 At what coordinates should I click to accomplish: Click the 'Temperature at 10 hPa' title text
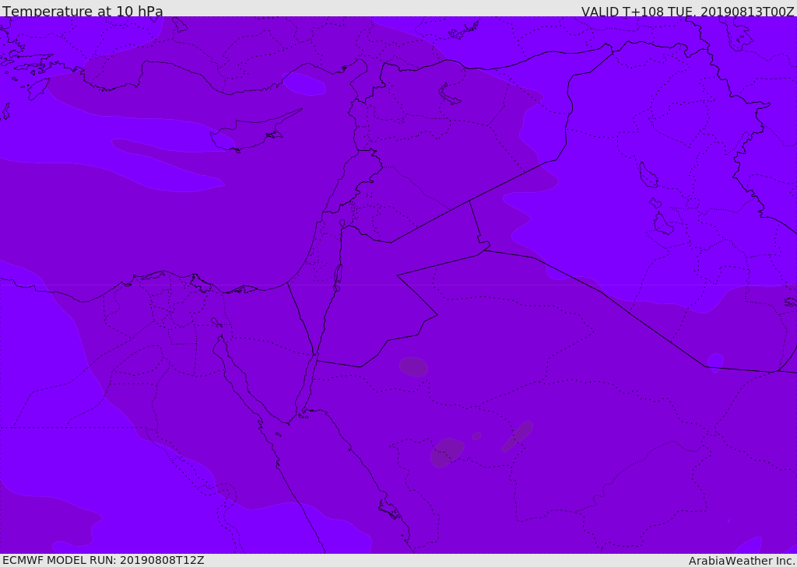tap(83, 11)
